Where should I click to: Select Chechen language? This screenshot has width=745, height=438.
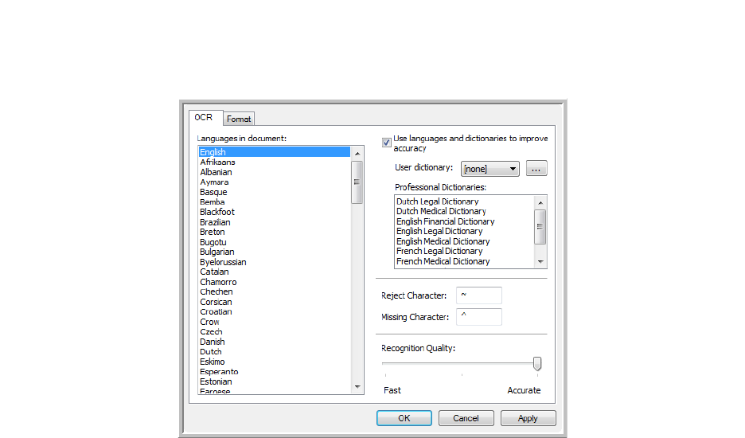click(x=274, y=292)
